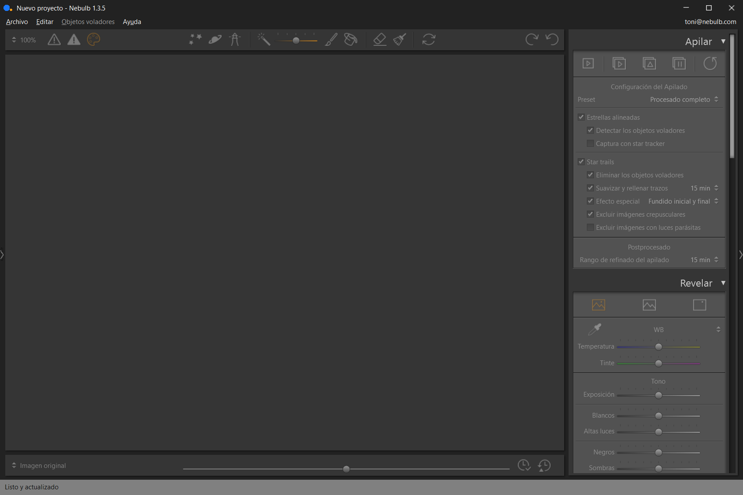The image size is (743, 495).
Task: Click the single play stacking icon
Action: pyautogui.click(x=588, y=63)
